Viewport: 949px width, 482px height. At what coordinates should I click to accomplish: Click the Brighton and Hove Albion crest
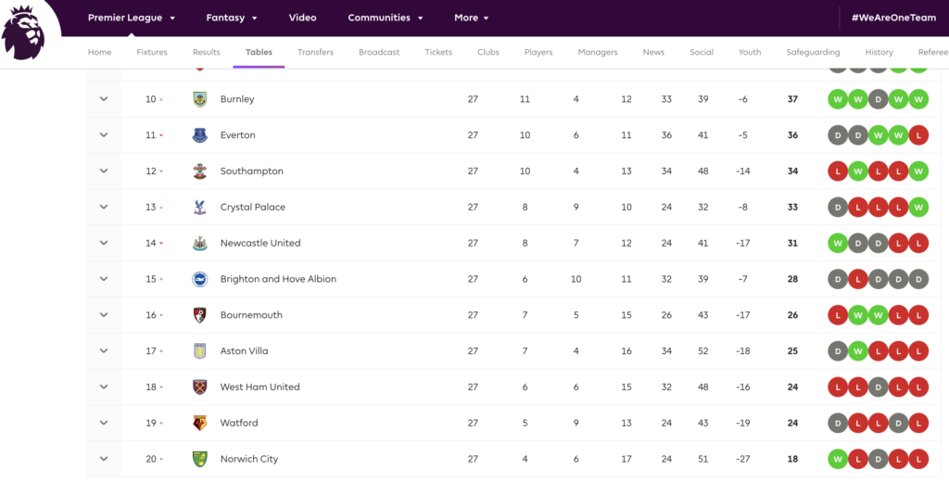(199, 279)
